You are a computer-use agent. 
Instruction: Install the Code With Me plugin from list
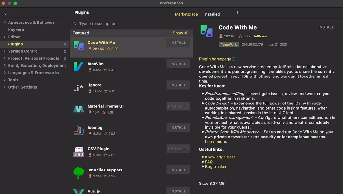[x=178, y=43]
